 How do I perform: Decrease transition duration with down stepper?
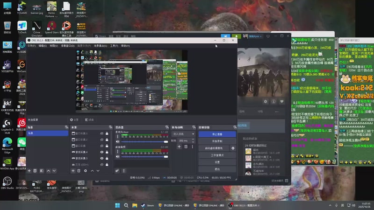193,142
